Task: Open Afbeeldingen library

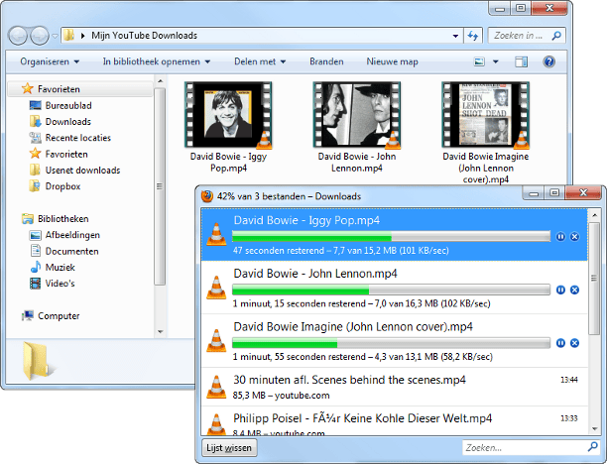Action: tap(64, 235)
